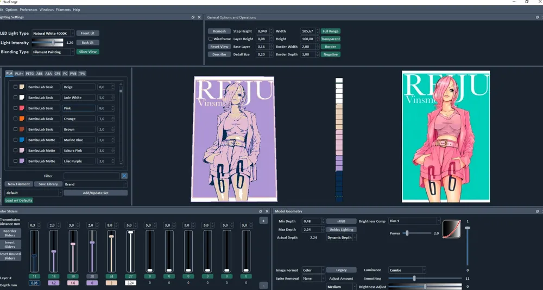
Task: Click the Beige filament color swatch
Action: coord(22,87)
